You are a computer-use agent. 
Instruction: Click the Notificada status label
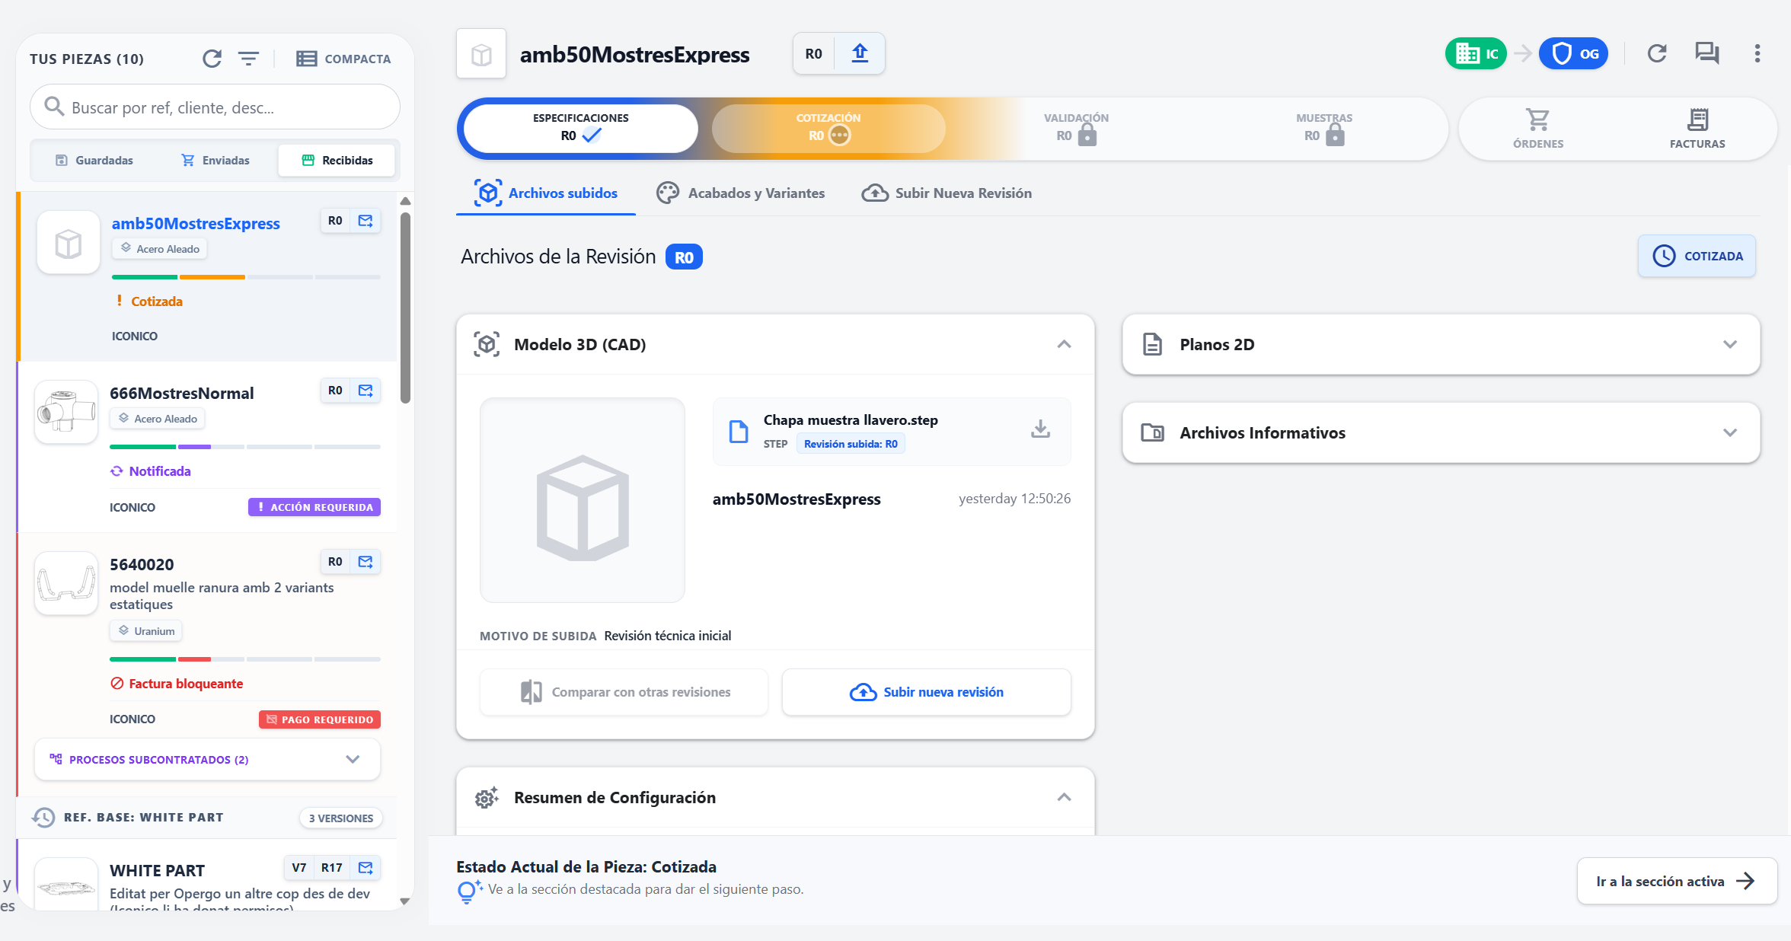(x=151, y=471)
